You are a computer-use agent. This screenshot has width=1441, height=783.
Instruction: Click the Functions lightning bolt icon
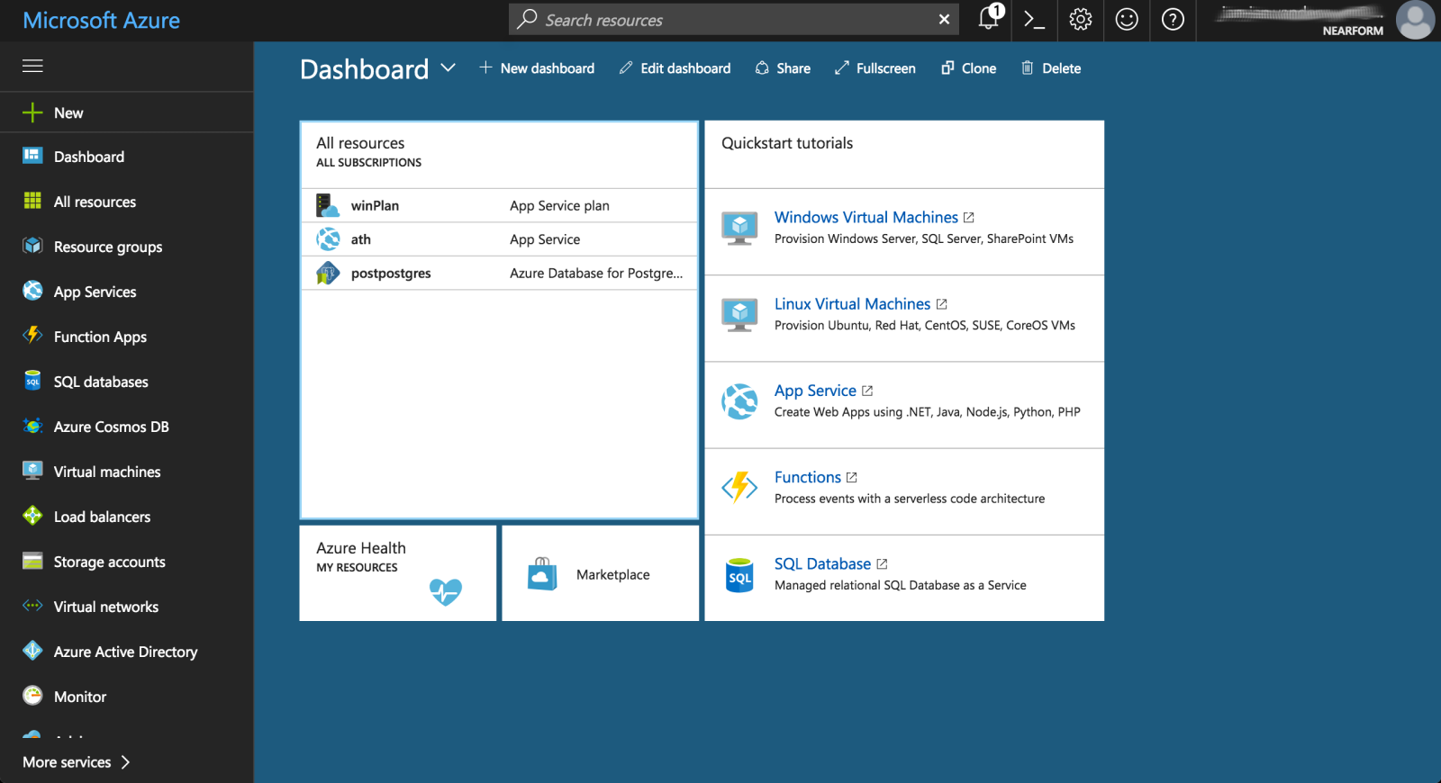click(x=739, y=487)
